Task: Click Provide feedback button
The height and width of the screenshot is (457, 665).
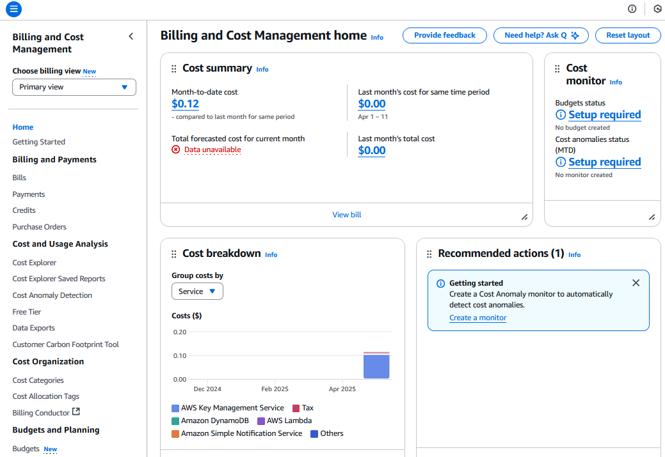Action: (444, 36)
